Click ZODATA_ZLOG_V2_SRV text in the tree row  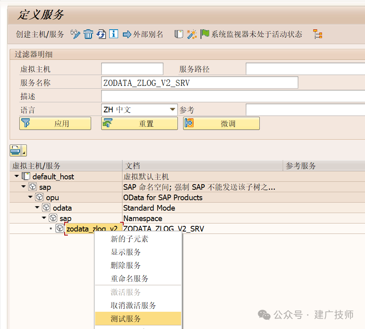(x=163, y=229)
